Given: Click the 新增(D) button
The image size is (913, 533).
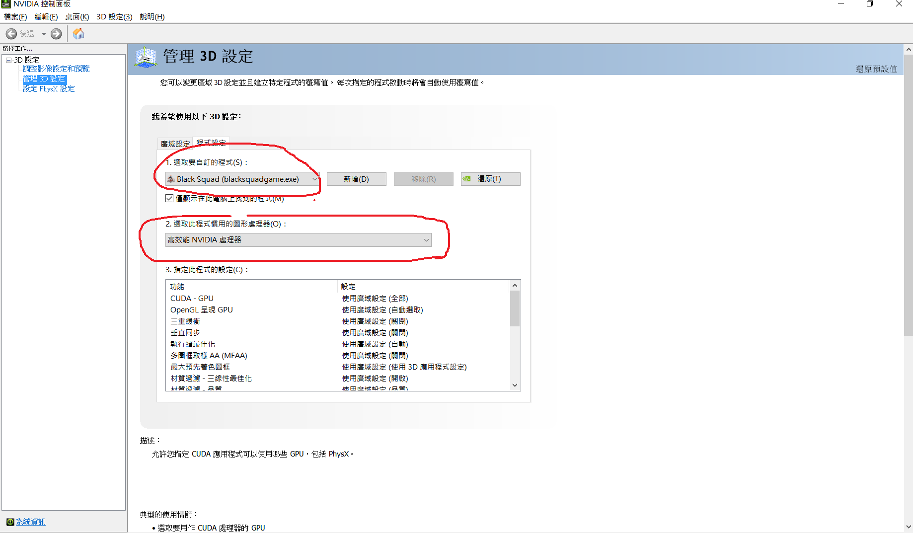Looking at the screenshot, I should 356,179.
